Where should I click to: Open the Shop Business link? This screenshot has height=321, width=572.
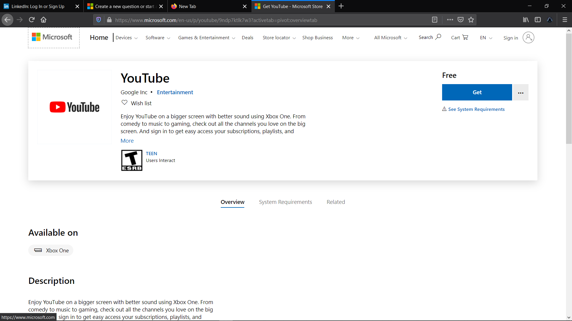coord(318,38)
